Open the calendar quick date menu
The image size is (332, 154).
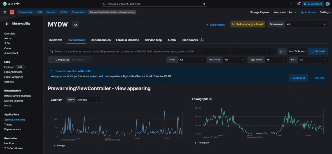point(282,51)
